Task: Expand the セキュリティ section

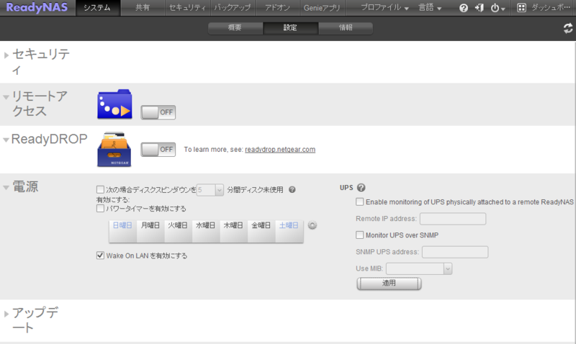Action: coord(6,55)
